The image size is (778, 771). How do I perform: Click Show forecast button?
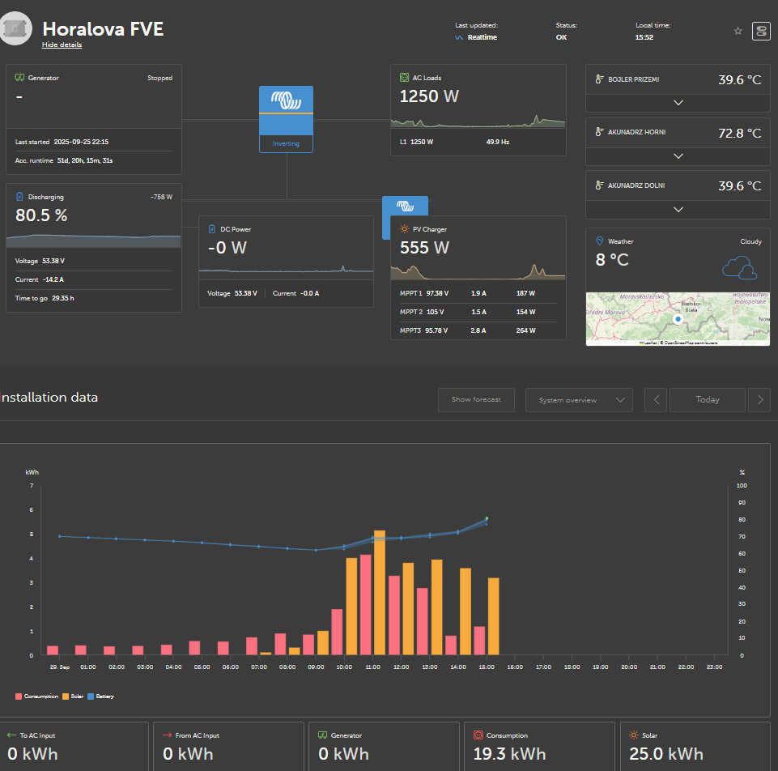[476, 400]
